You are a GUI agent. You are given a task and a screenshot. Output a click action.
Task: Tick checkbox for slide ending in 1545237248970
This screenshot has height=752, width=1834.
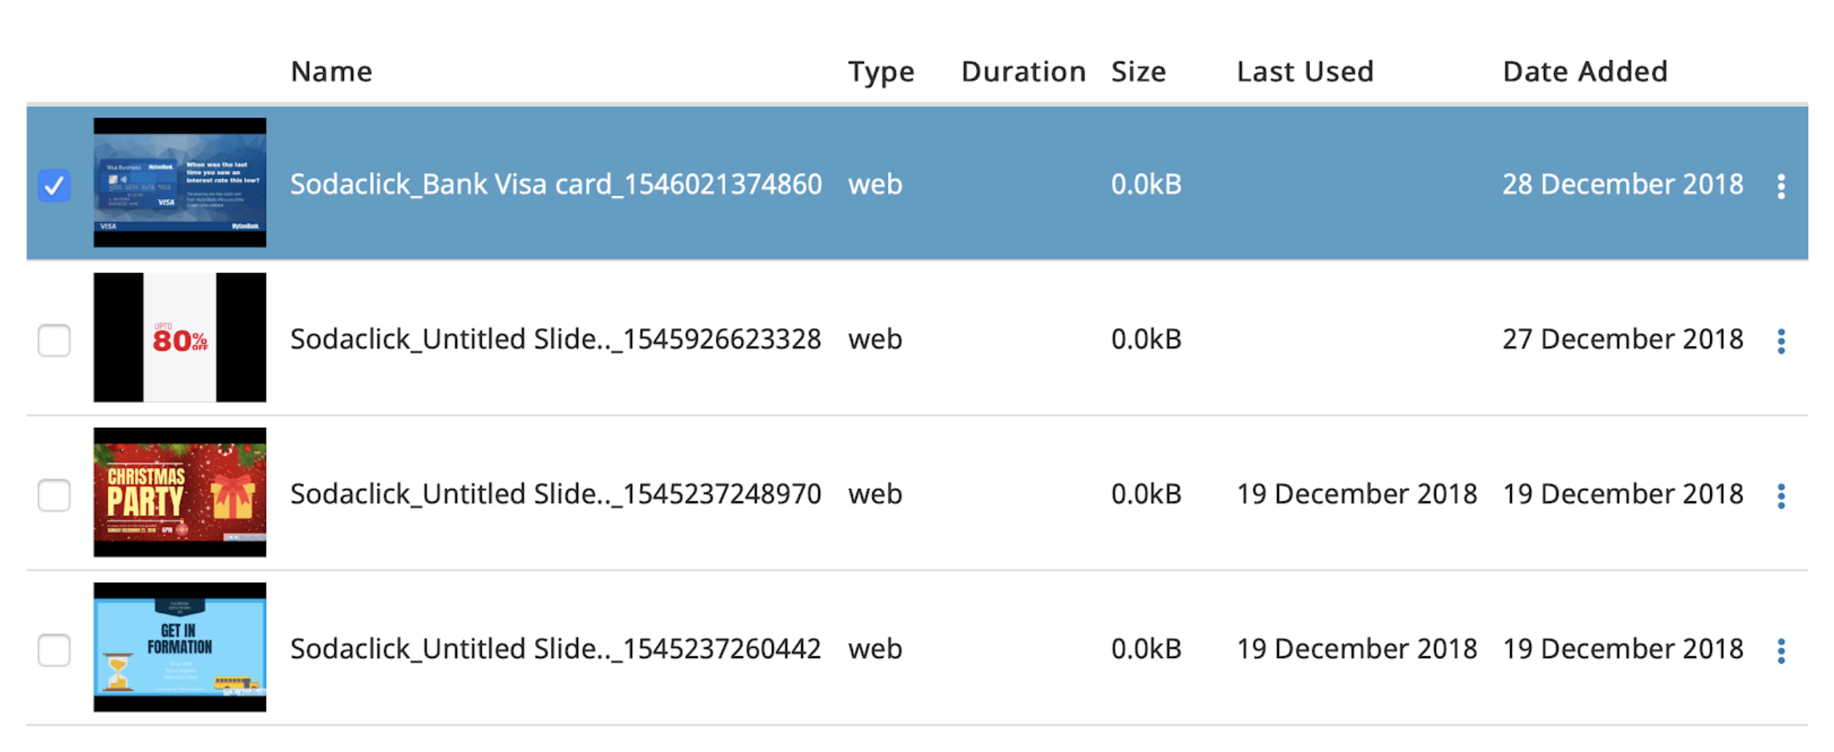tap(54, 496)
